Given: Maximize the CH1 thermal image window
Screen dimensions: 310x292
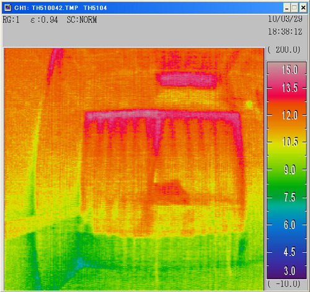Looking at the screenshot, I should pyautogui.click(x=294, y=8).
